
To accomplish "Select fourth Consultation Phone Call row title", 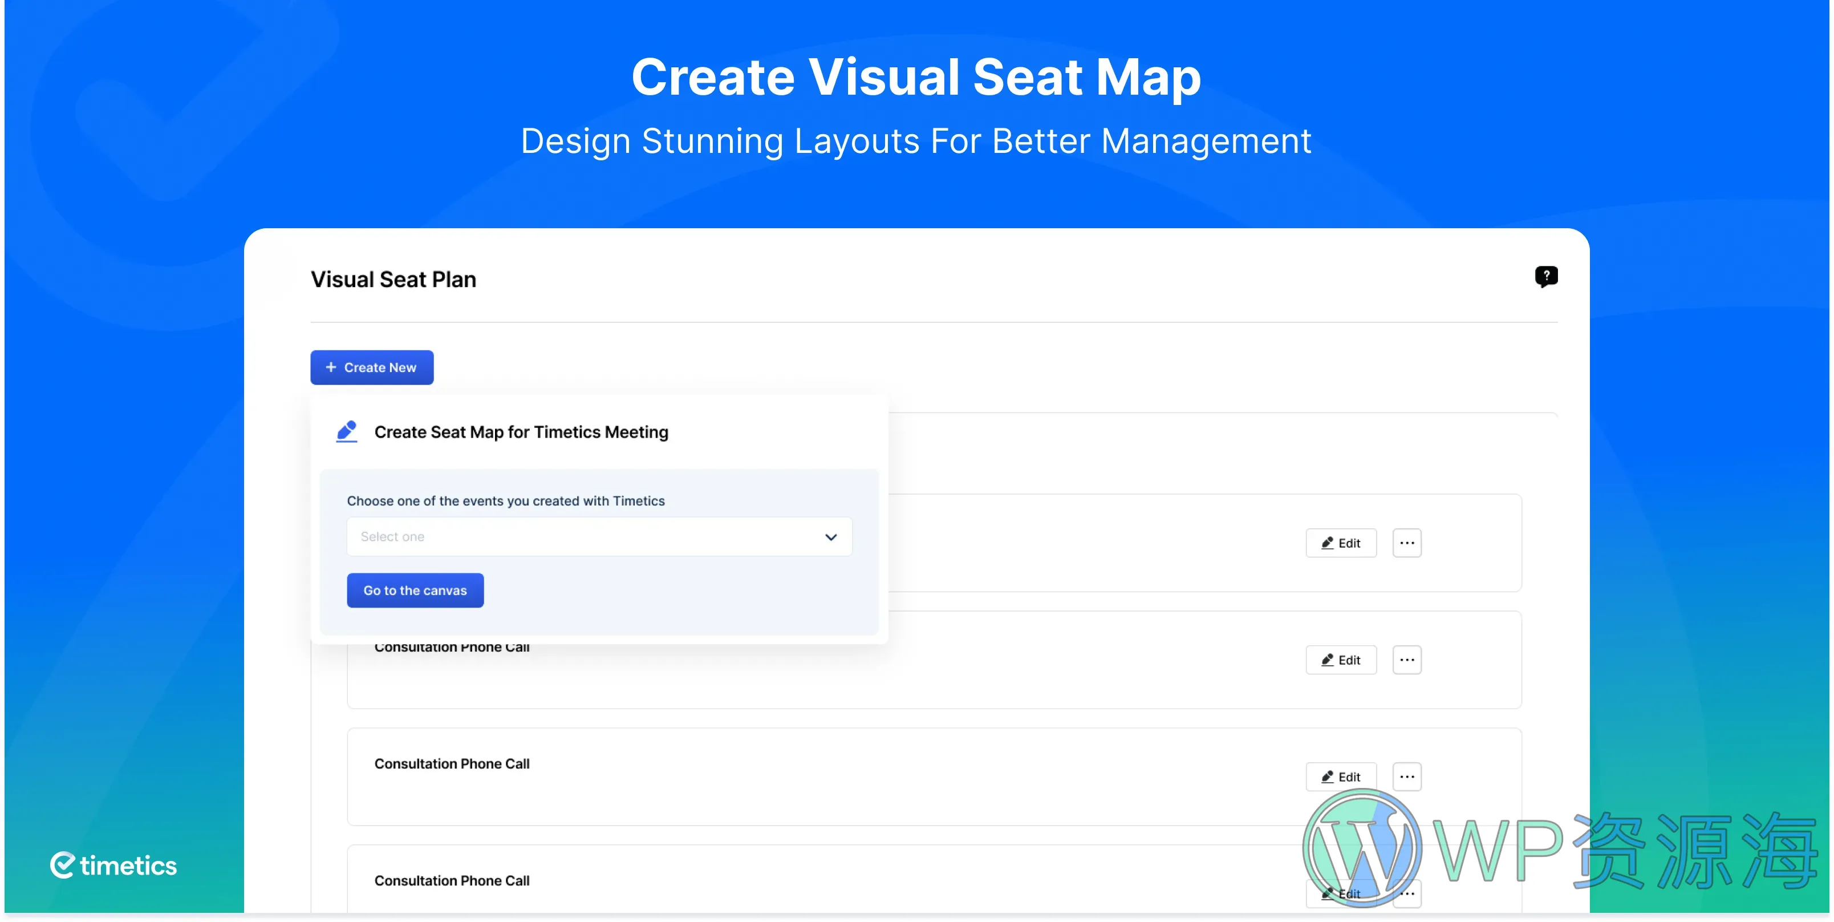I will (x=452, y=881).
